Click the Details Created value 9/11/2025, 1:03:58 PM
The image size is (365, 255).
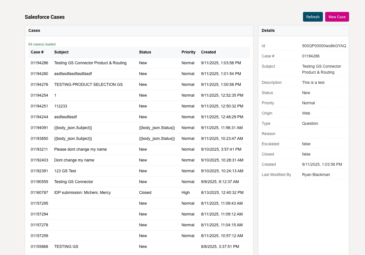point(322,164)
